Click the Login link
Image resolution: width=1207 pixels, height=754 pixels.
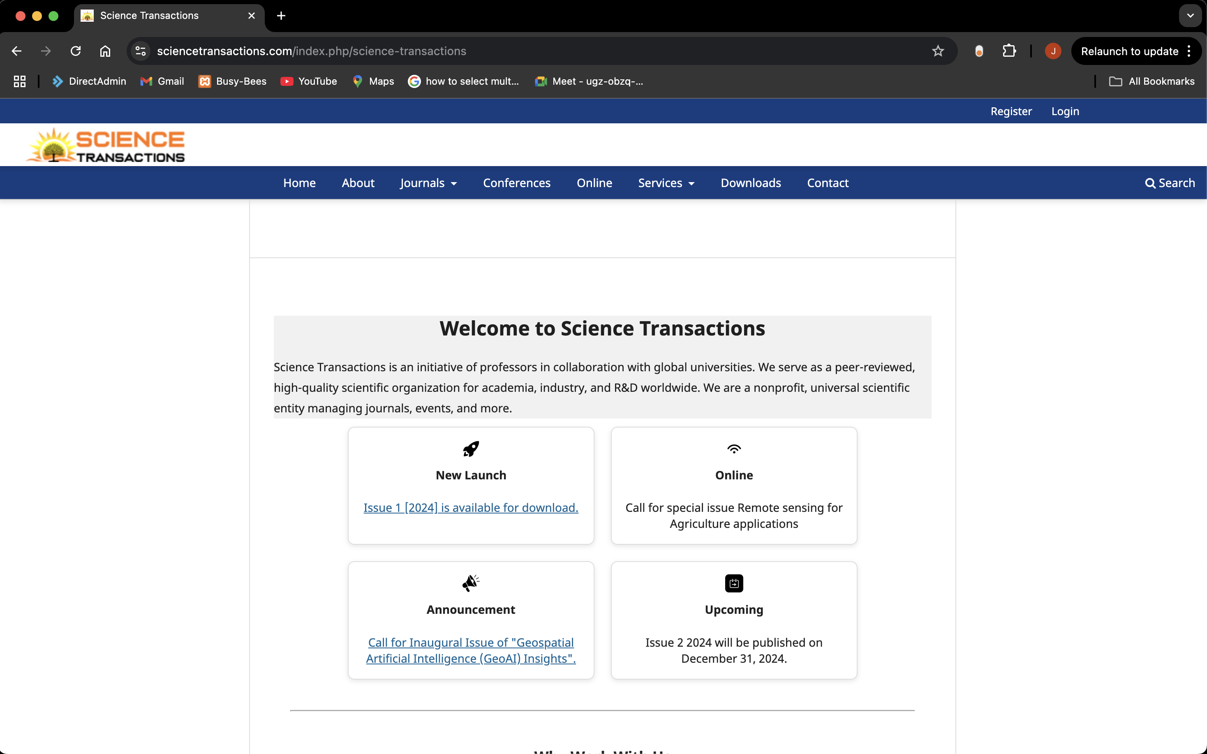click(1065, 111)
